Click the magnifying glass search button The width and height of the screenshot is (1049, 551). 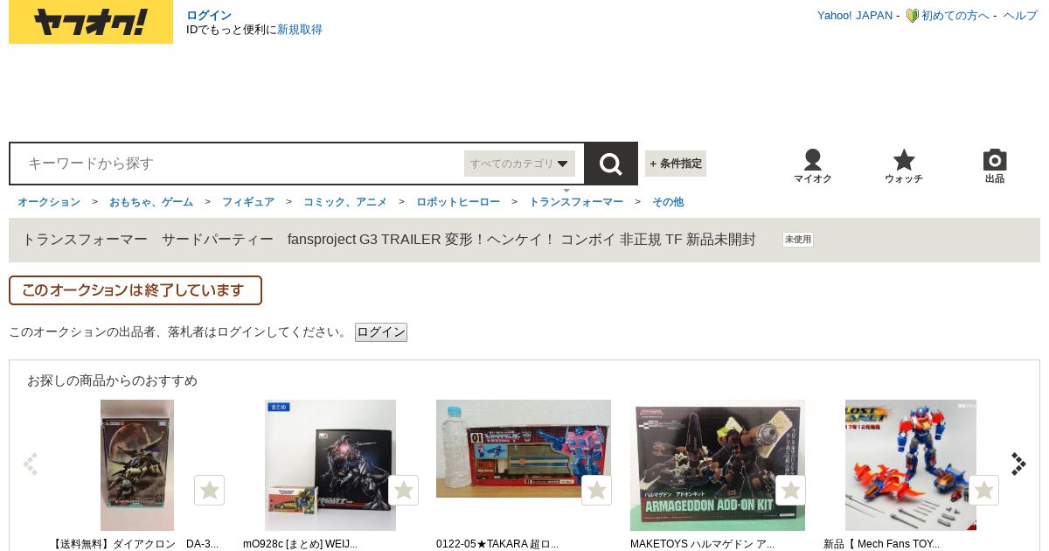point(611,164)
